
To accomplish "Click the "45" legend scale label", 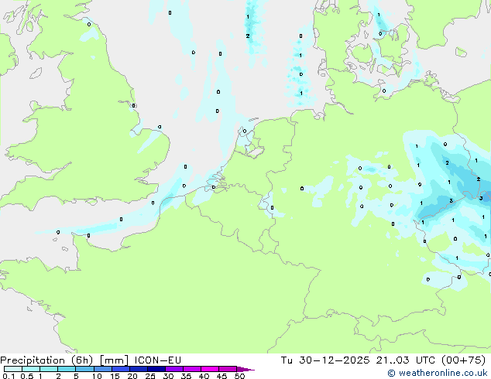I will pyautogui.click(x=221, y=376).
